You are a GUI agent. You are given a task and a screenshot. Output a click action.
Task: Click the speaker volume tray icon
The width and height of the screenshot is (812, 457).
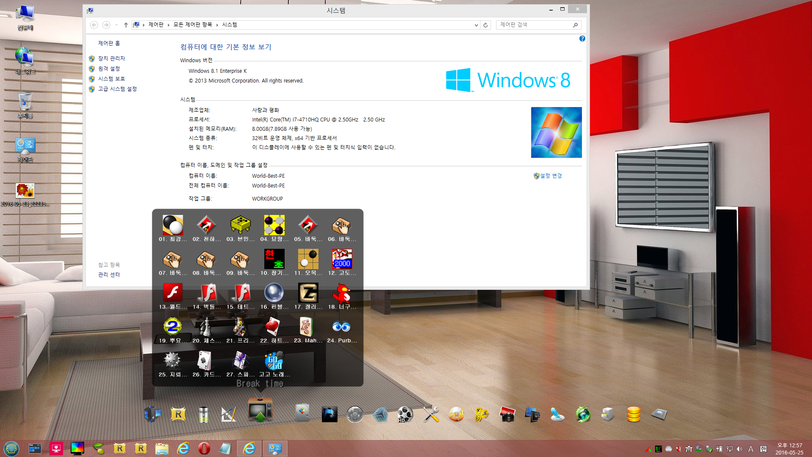[x=739, y=449]
